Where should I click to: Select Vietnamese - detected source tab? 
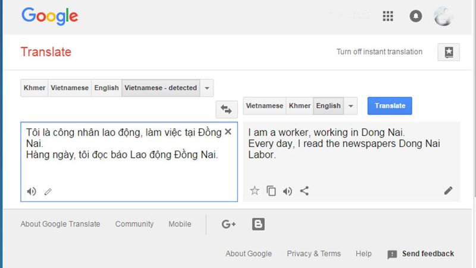tap(161, 88)
